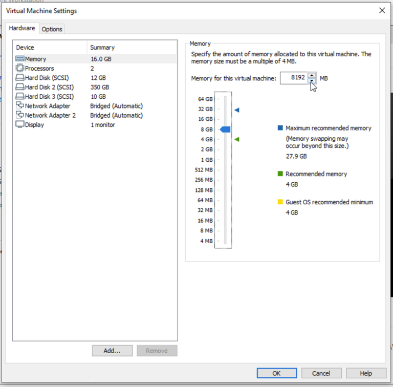Screen dimensions: 393x387
Task: Open Help for virtual machine settings
Action: click(366, 373)
